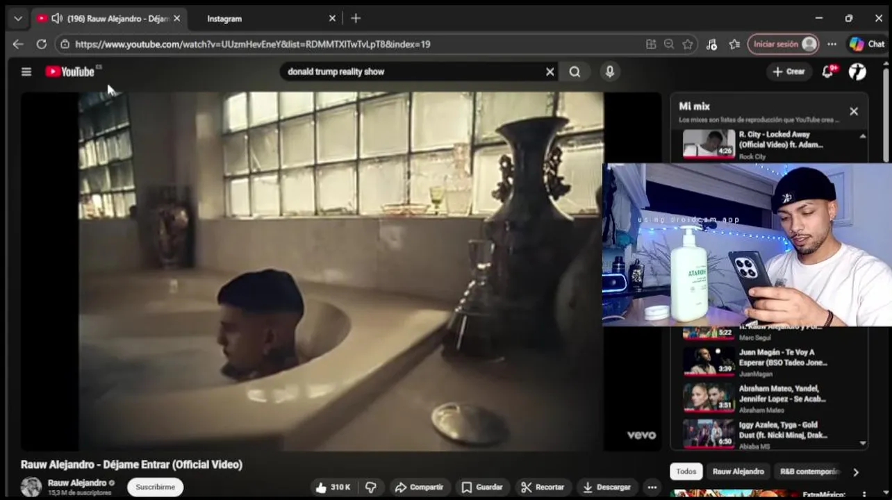The height and width of the screenshot is (500, 892).
Task: Create a clip with Recortar
Action: pyautogui.click(x=543, y=487)
